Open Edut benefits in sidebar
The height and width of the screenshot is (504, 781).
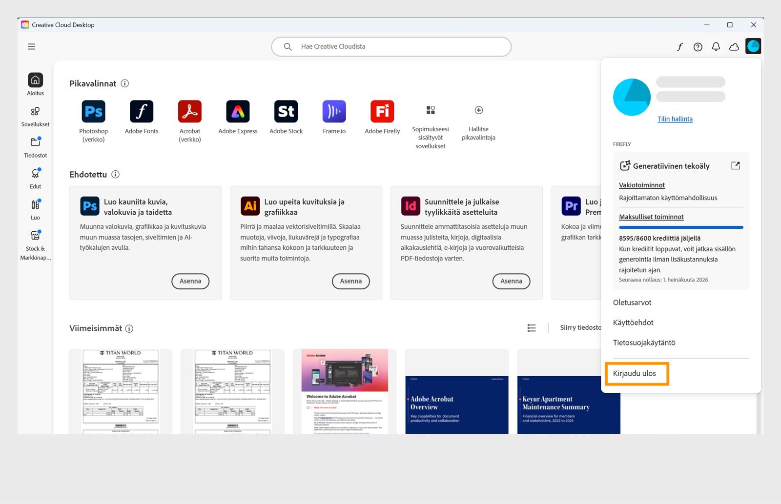coord(35,179)
